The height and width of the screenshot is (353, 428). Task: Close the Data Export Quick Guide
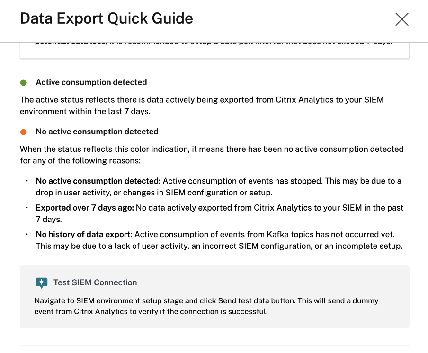[x=401, y=19]
